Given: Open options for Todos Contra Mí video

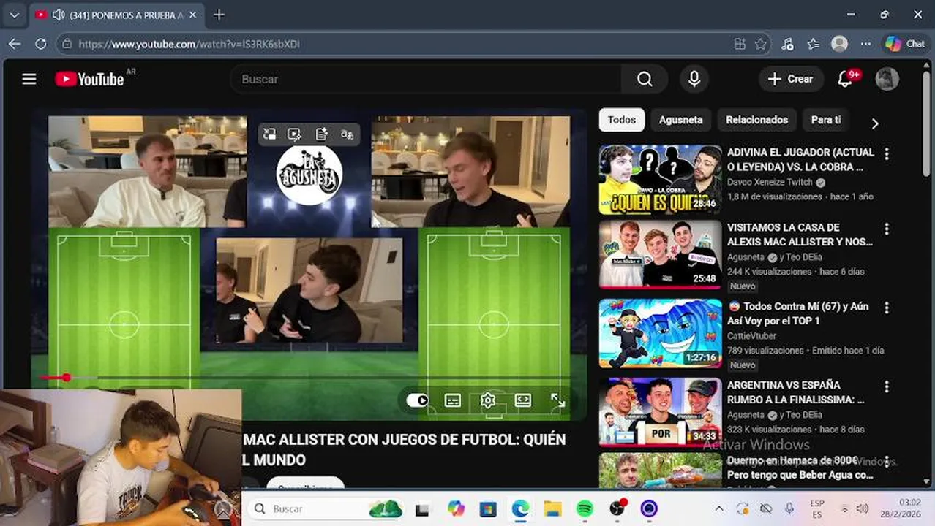Looking at the screenshot, I should (x=887, y=308).
